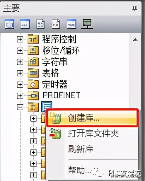Select the 定时器 folder icon
Image resolution: width=145 pixels, height=181 pixels.
click(33, 84)
